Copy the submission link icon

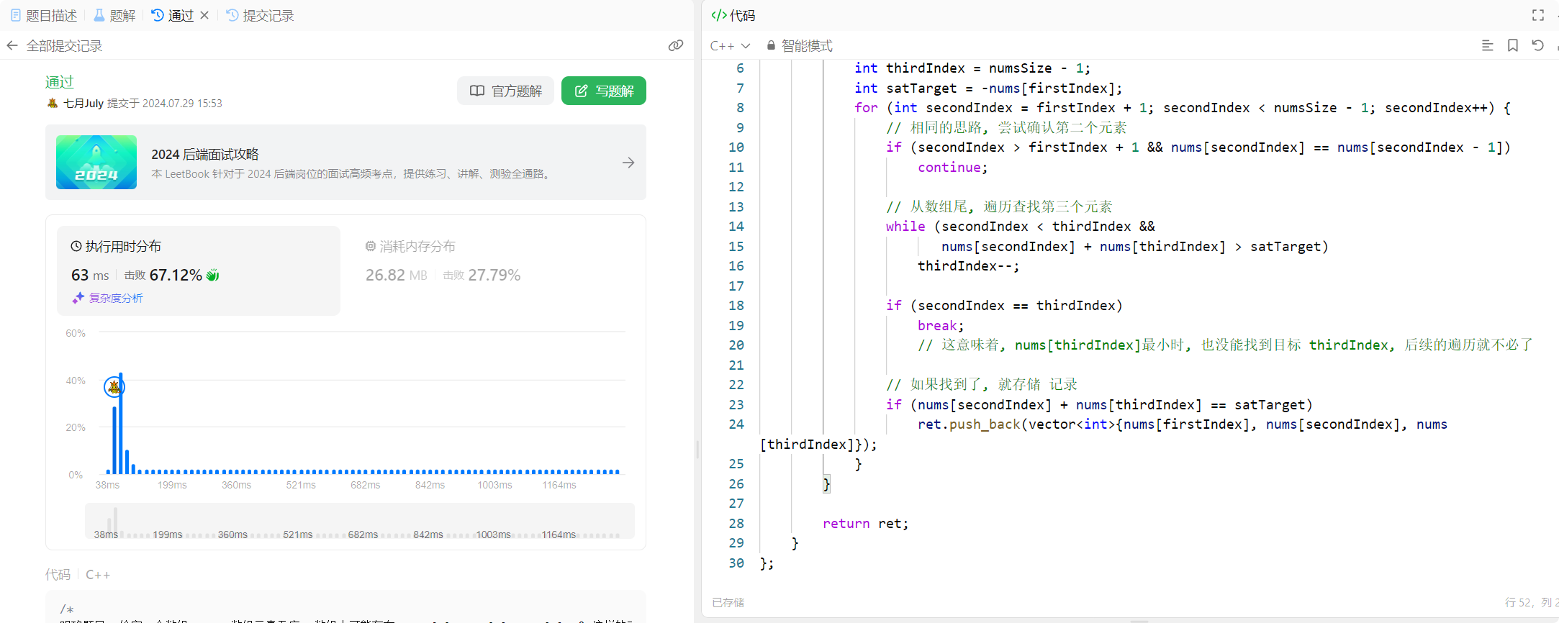tap(675, 45)
